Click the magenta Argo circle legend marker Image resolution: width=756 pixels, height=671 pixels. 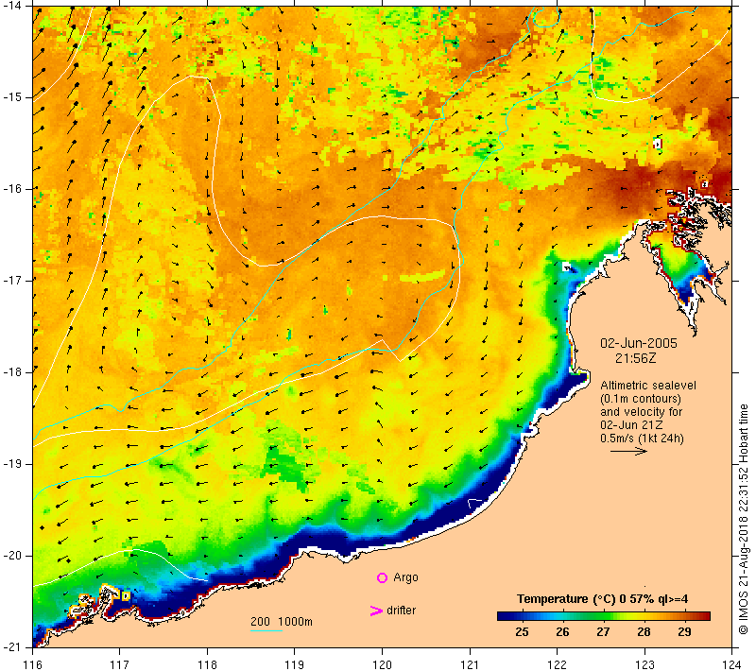382,577
